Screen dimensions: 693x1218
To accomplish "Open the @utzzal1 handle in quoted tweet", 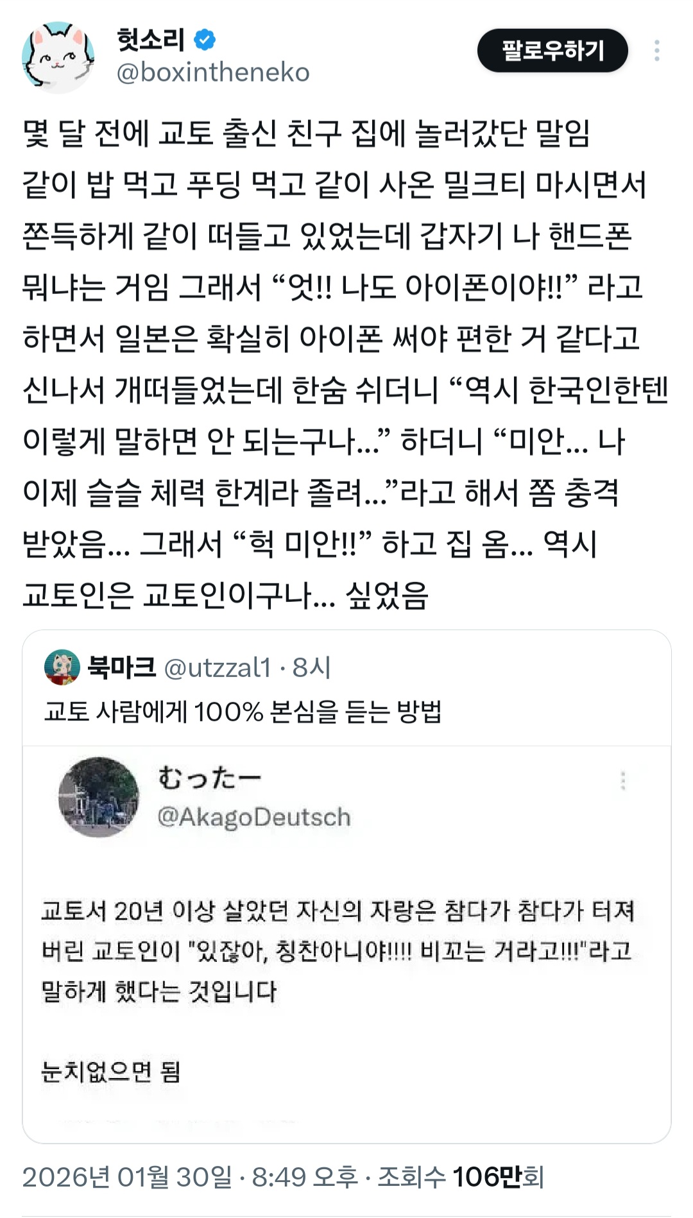I will pyautogui.click(x=218, y=668).
